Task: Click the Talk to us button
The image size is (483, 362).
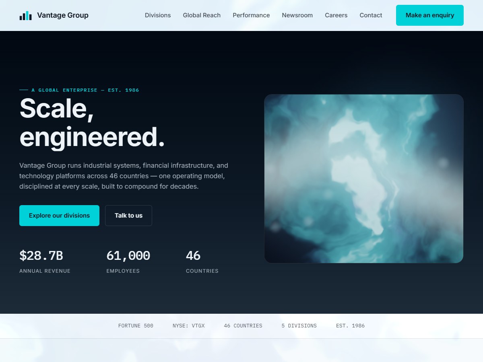Action: [128, 216]
